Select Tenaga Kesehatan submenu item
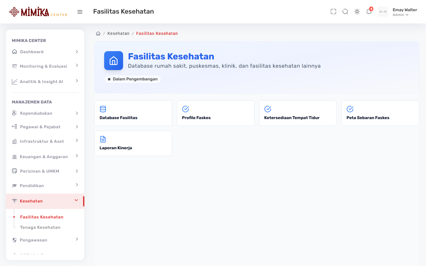Image resolution: width=426 pixels, height=266 pixels. 40,227
